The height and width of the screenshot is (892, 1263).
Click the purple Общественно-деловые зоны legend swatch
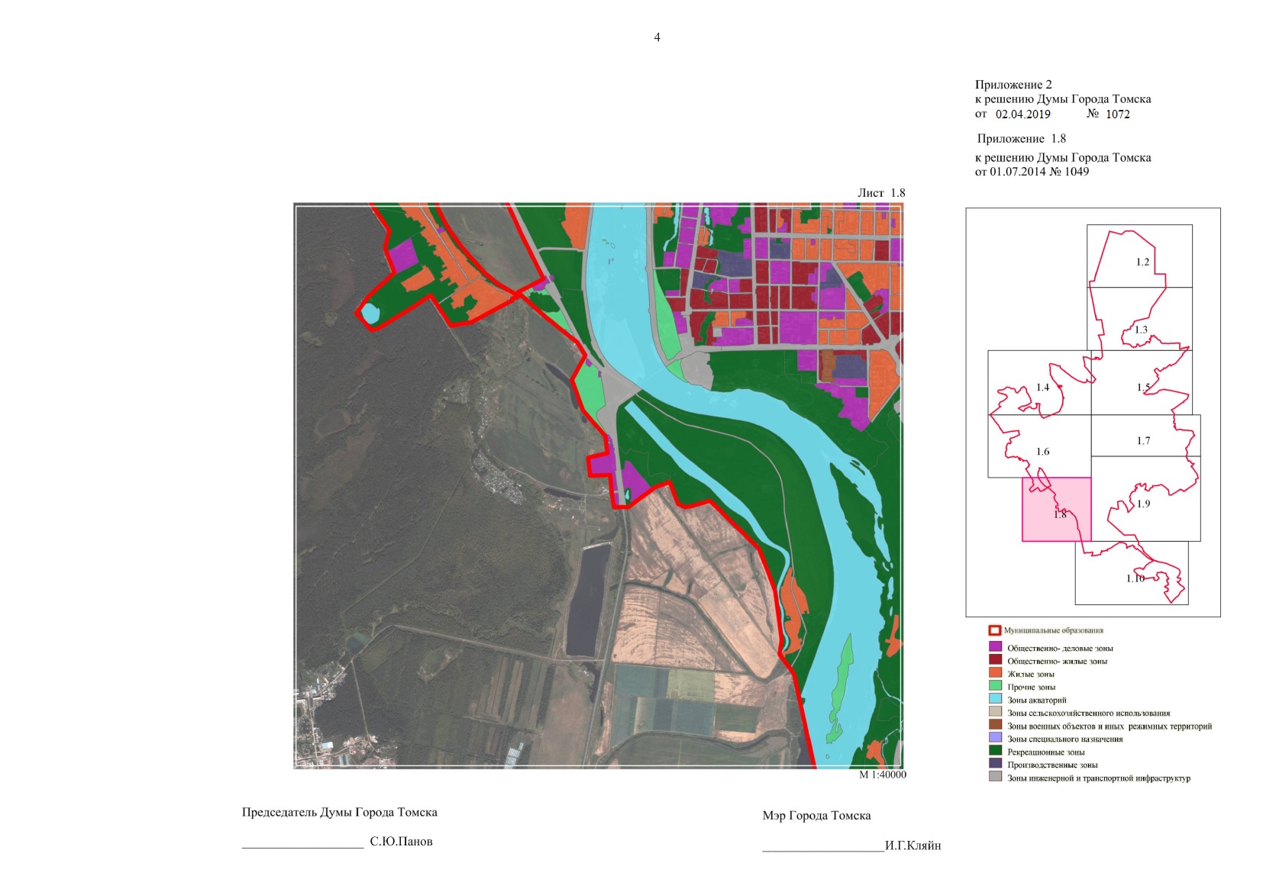click(995, 647)
